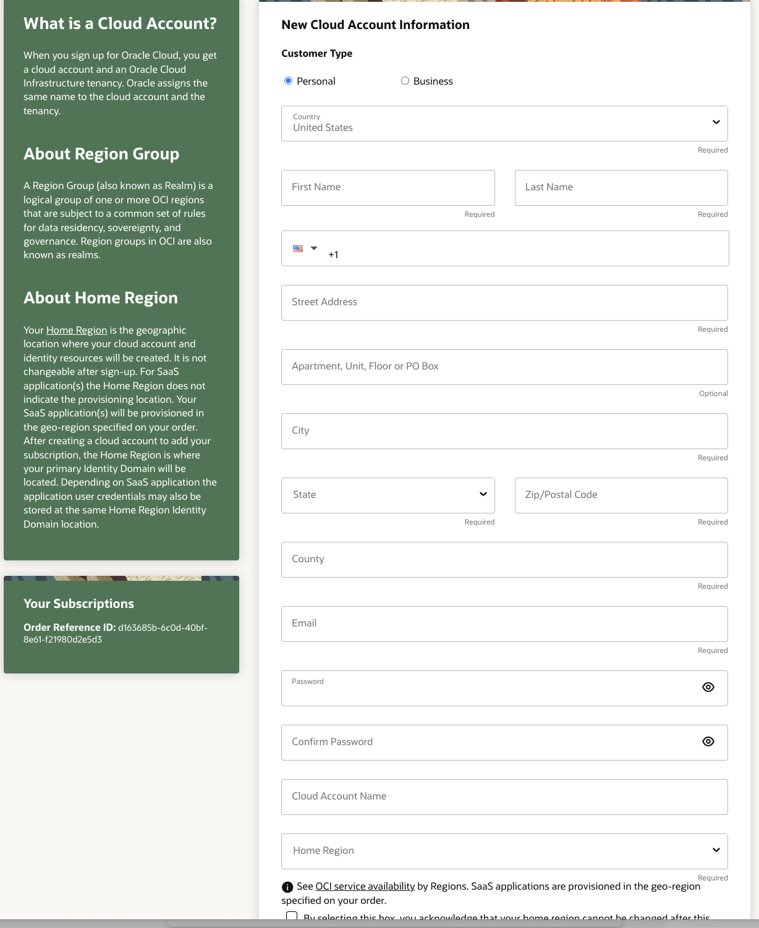This screenshot has width=759, height=928.
Task: Click the Last Name input field
Action: click(621, 187)
